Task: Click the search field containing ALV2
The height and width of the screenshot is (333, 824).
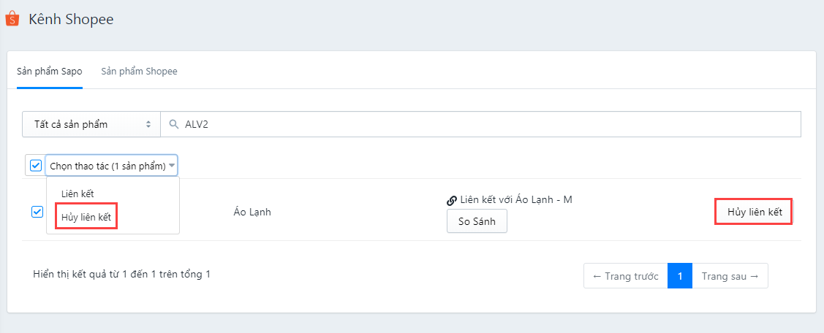Action: (481, 124)
